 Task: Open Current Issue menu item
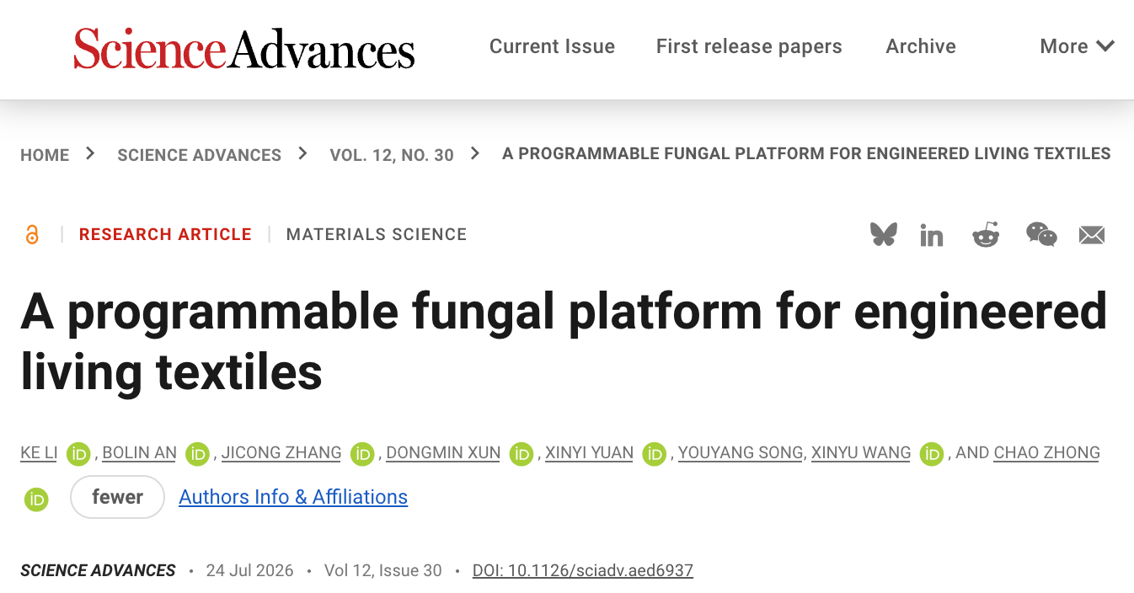pos(552,46)
